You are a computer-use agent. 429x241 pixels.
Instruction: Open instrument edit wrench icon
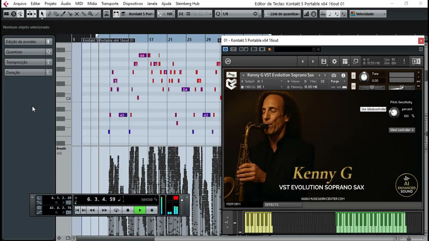231,75
